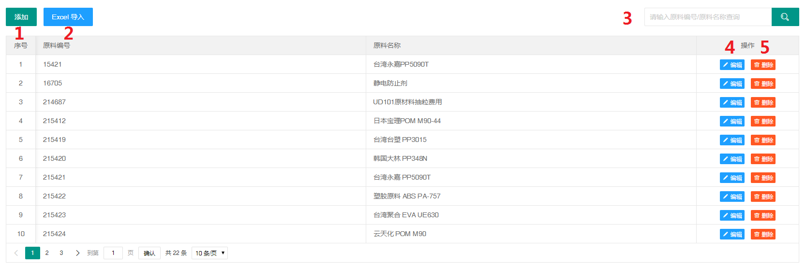The height and width of the screenshot is (267, 806).
Task: Delete the 韩国大林 PP348N entry
Action: [x=763, y=159]
